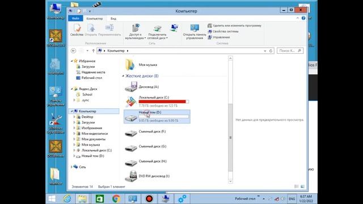Click the Back navigation arrow
Image resolution: width=363 pixels, height=204 pixels.
click(x=73, y=50)
